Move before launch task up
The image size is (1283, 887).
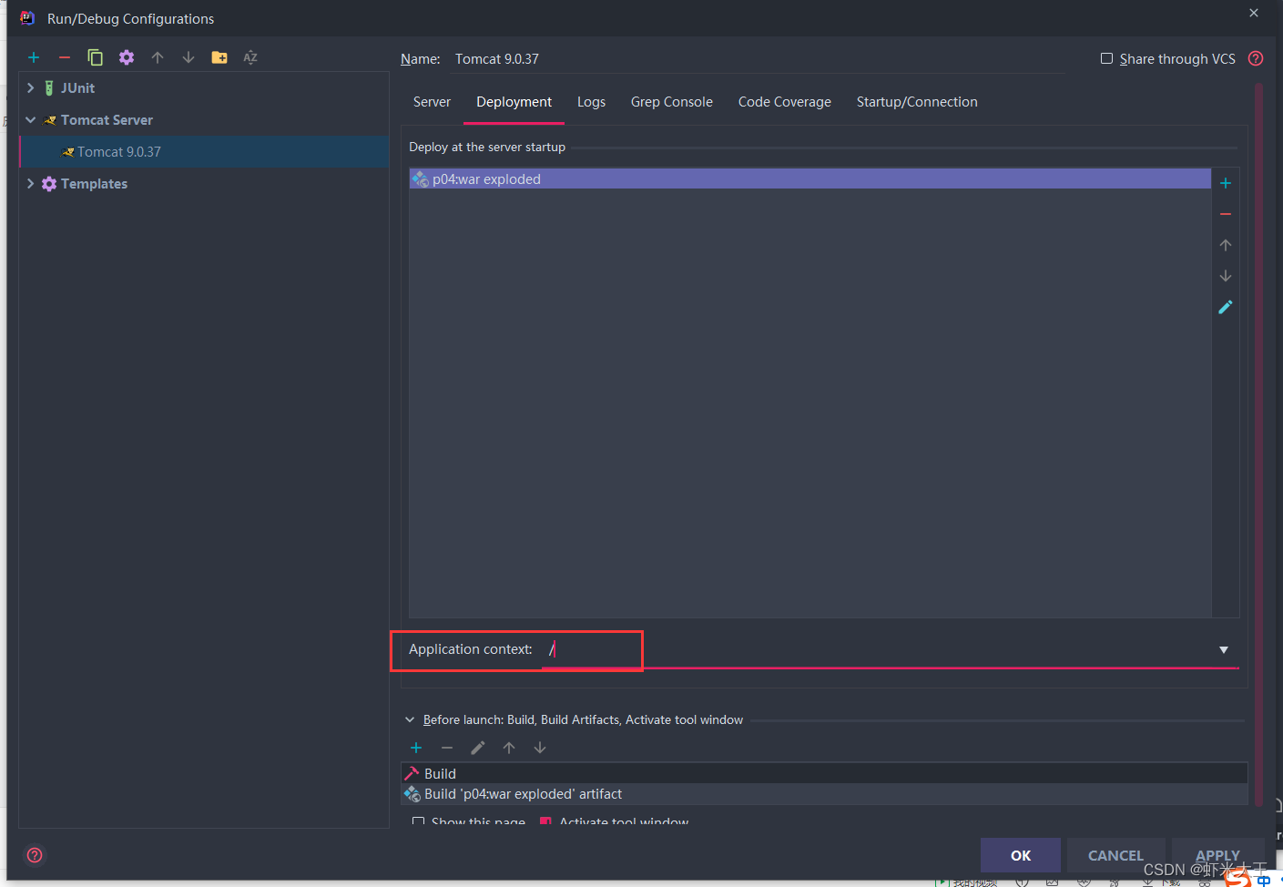click(x=509, y=748)
